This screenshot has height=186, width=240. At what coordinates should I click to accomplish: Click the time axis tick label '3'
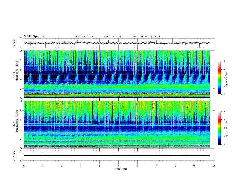coord(81,166)
